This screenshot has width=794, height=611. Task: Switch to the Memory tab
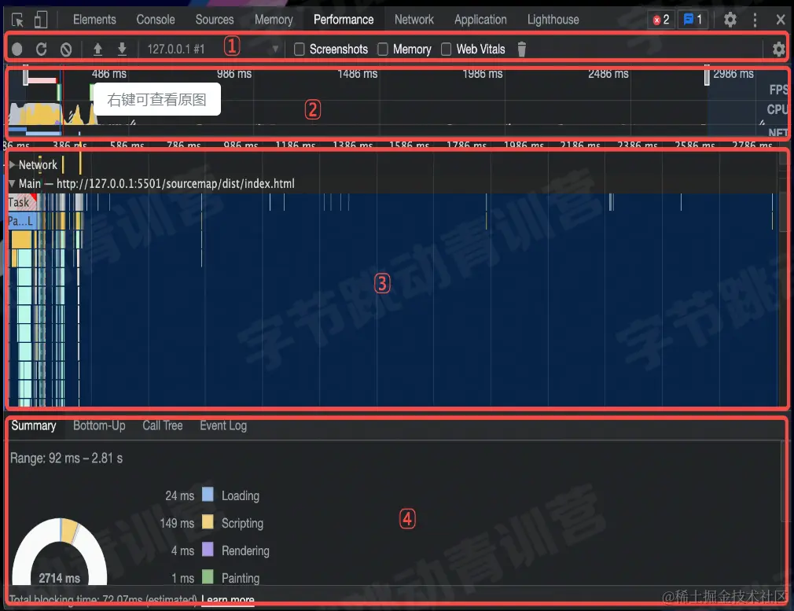(x=274, y=20)
